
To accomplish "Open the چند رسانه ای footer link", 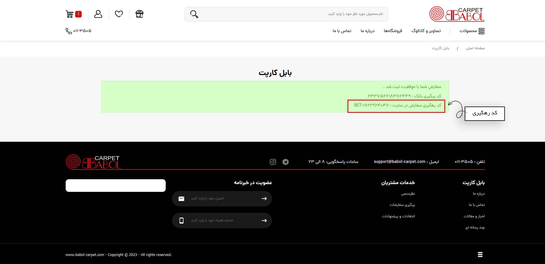I will point(475,227).
